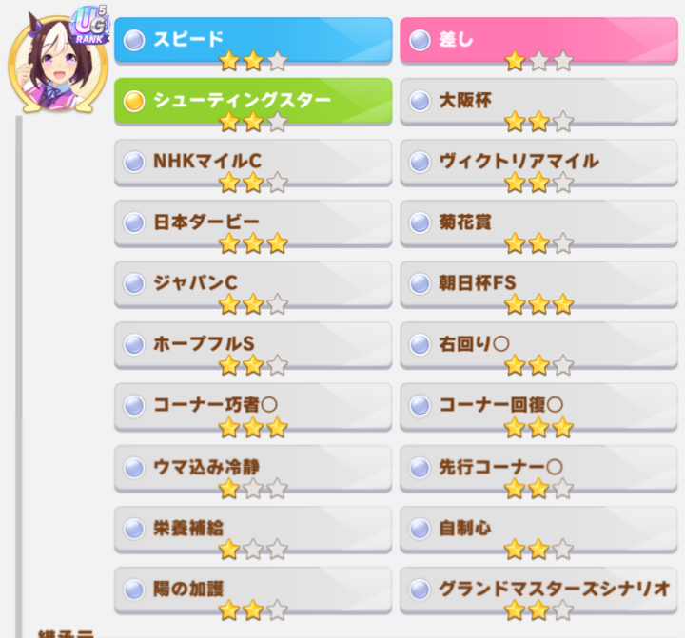Select the 先行コーナー○ skill factor
The width and height of the screenshot is (685, 638).
[538, 468]
